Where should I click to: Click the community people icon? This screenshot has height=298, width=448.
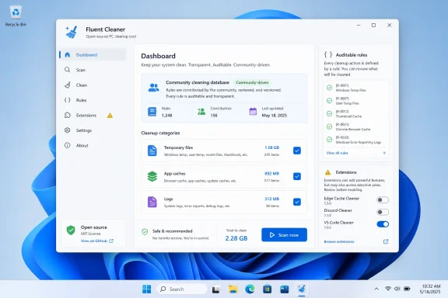pyautogui.click(x=154, y=88)
